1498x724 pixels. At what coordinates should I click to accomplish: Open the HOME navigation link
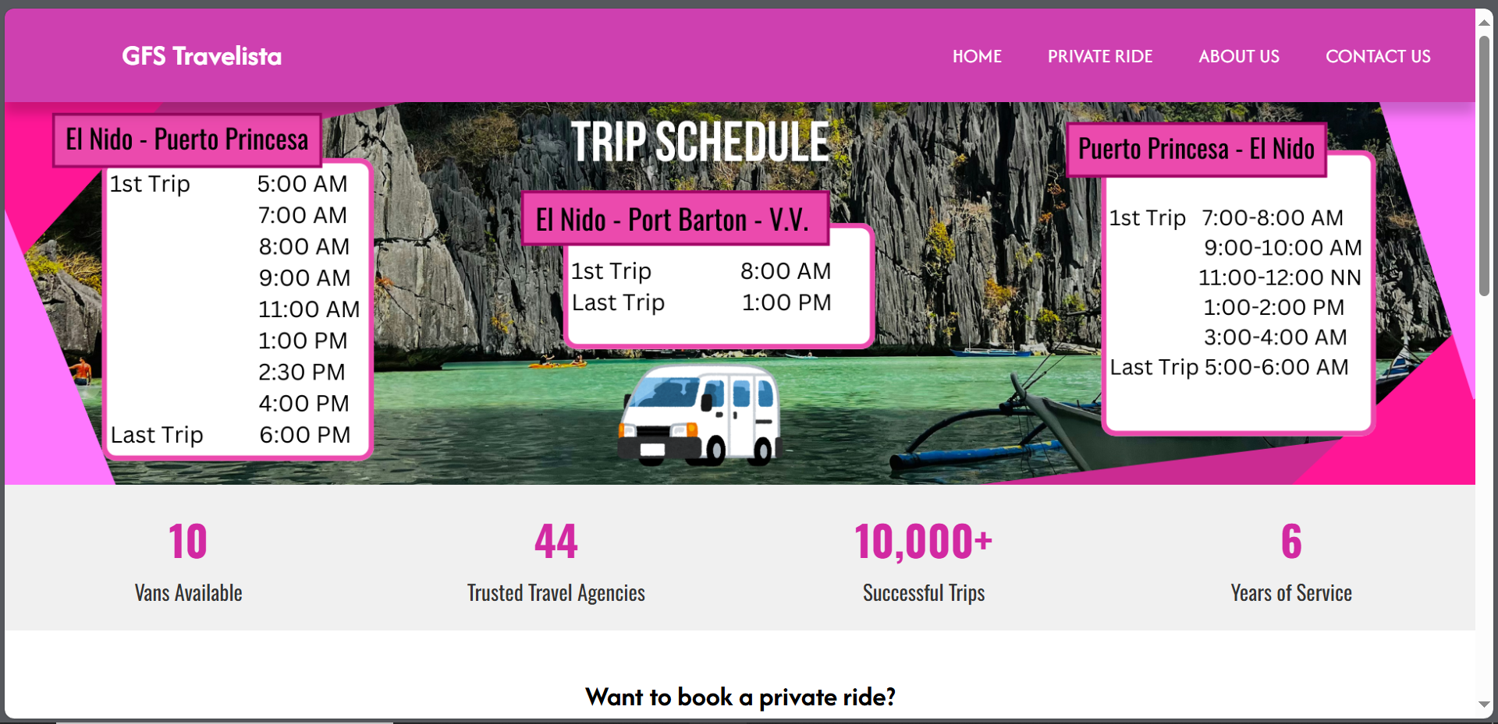pyautogui.click(x=977, y=56)
